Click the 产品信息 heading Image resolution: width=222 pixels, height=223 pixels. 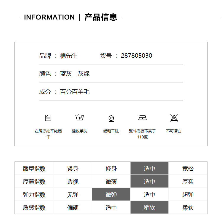(101, 17)
